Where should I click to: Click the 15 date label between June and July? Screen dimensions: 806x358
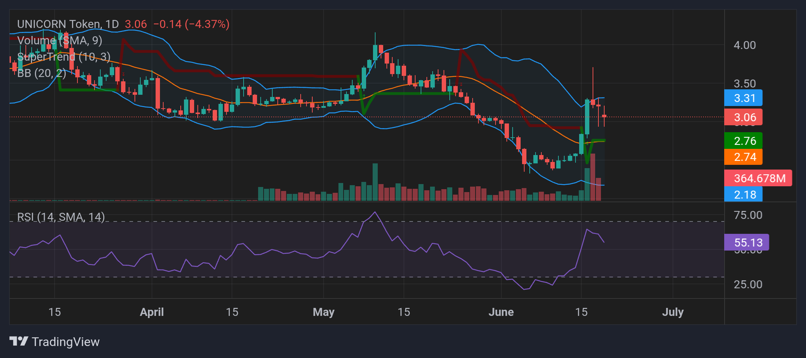581,312
